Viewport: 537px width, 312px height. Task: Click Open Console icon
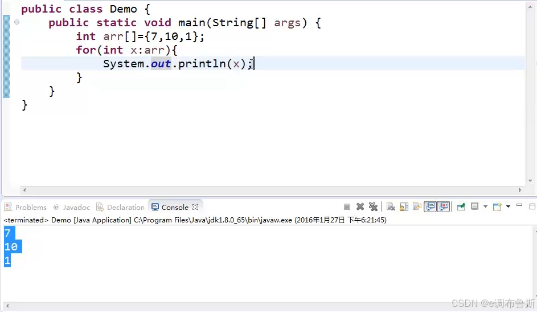tap(497, 206)
